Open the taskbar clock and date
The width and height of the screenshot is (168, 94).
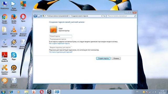coord(162,92)
